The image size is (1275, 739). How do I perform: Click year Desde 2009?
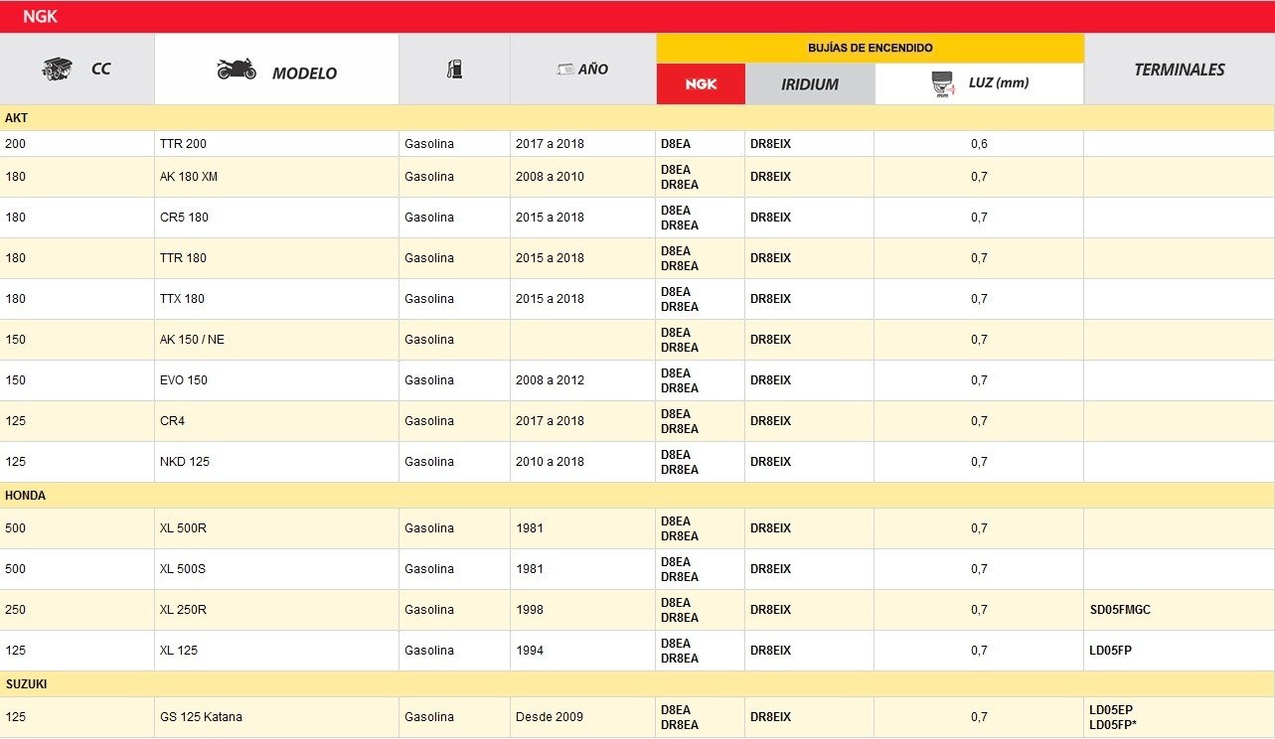coord(548,717)
